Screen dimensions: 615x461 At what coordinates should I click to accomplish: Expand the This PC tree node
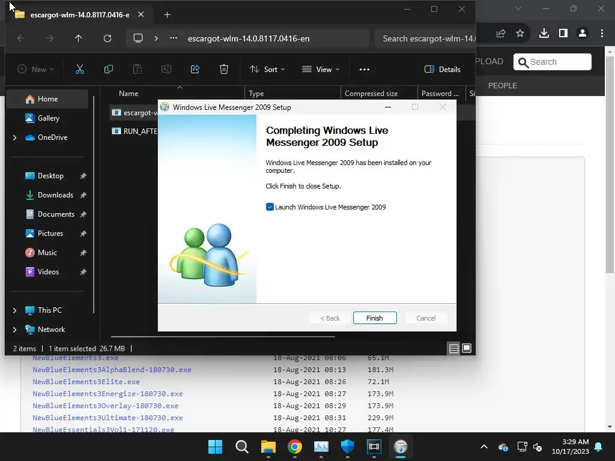[15, 310]
